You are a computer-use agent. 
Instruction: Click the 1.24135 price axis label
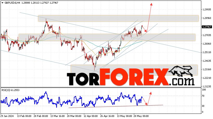207,61
